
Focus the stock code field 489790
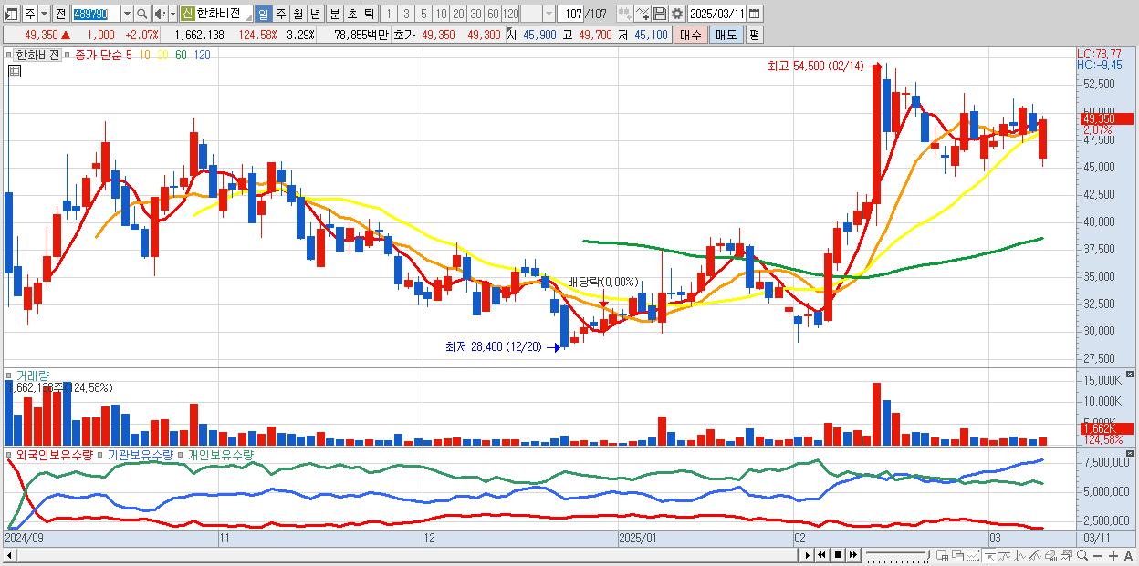tap(96, 14)
